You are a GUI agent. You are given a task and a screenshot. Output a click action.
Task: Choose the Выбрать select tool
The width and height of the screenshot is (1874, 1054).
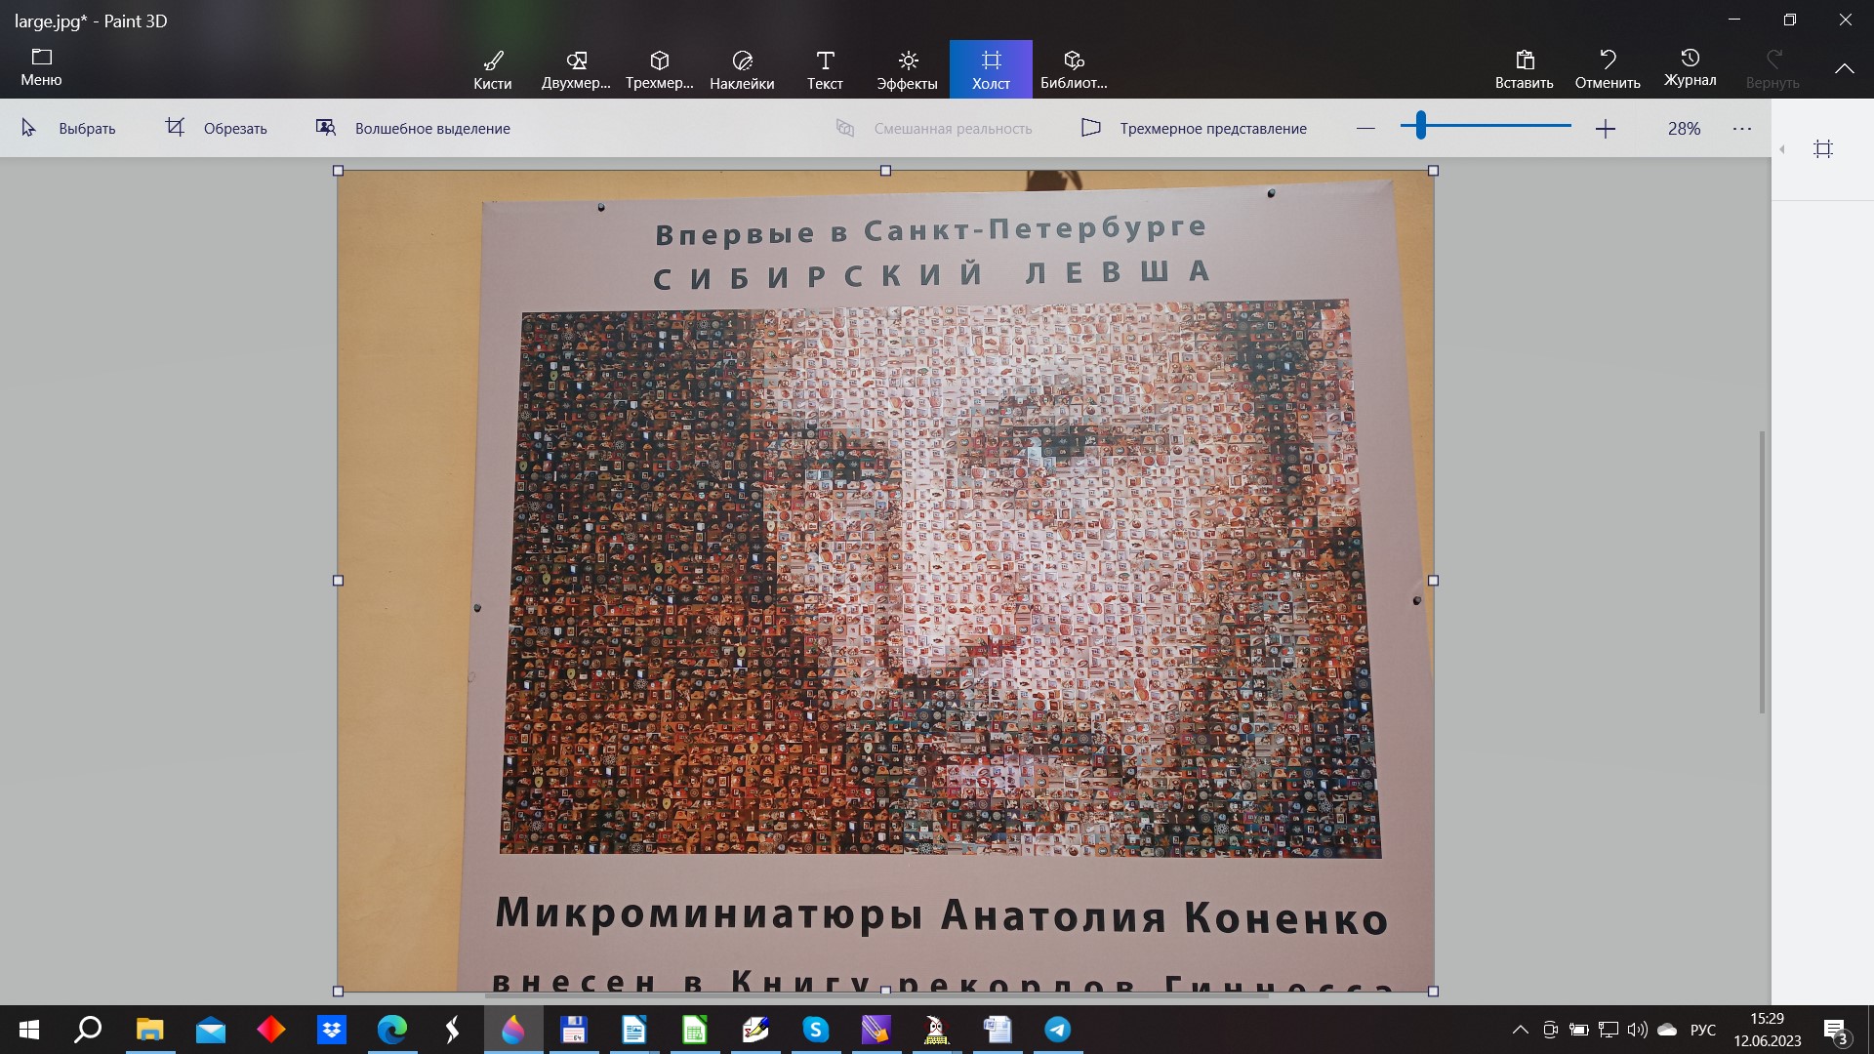68,128
